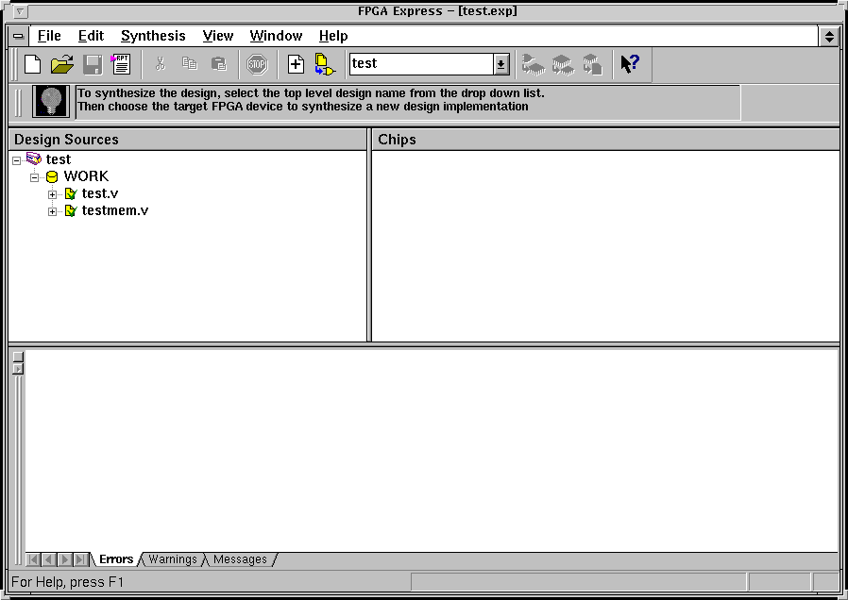This screenshot has width=848, height=600.
Task: Expand the test.v tree node
Action: click(53, 194)
